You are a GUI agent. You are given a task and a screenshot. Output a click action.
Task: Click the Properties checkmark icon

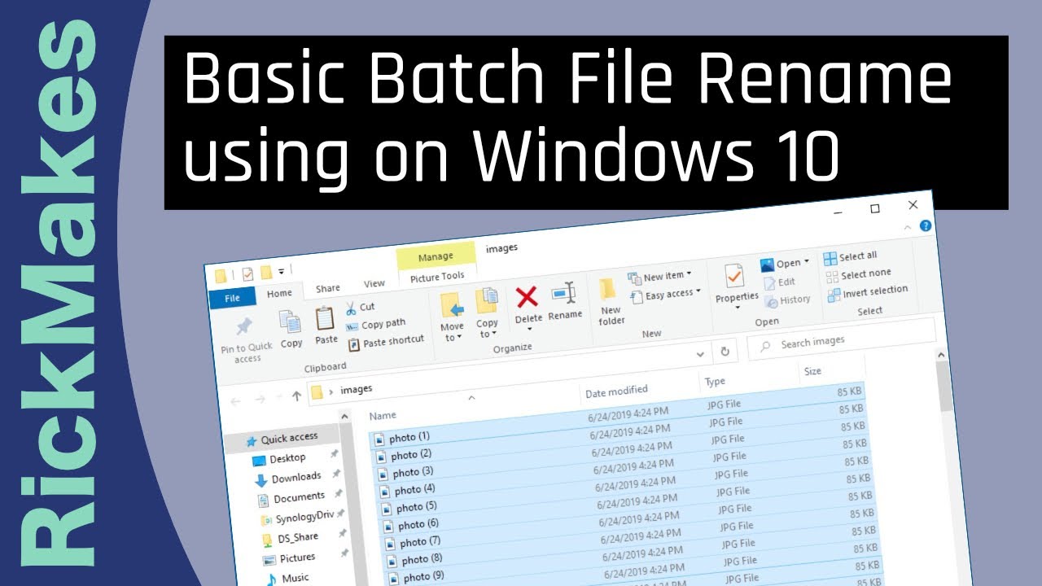pos(733,277)
